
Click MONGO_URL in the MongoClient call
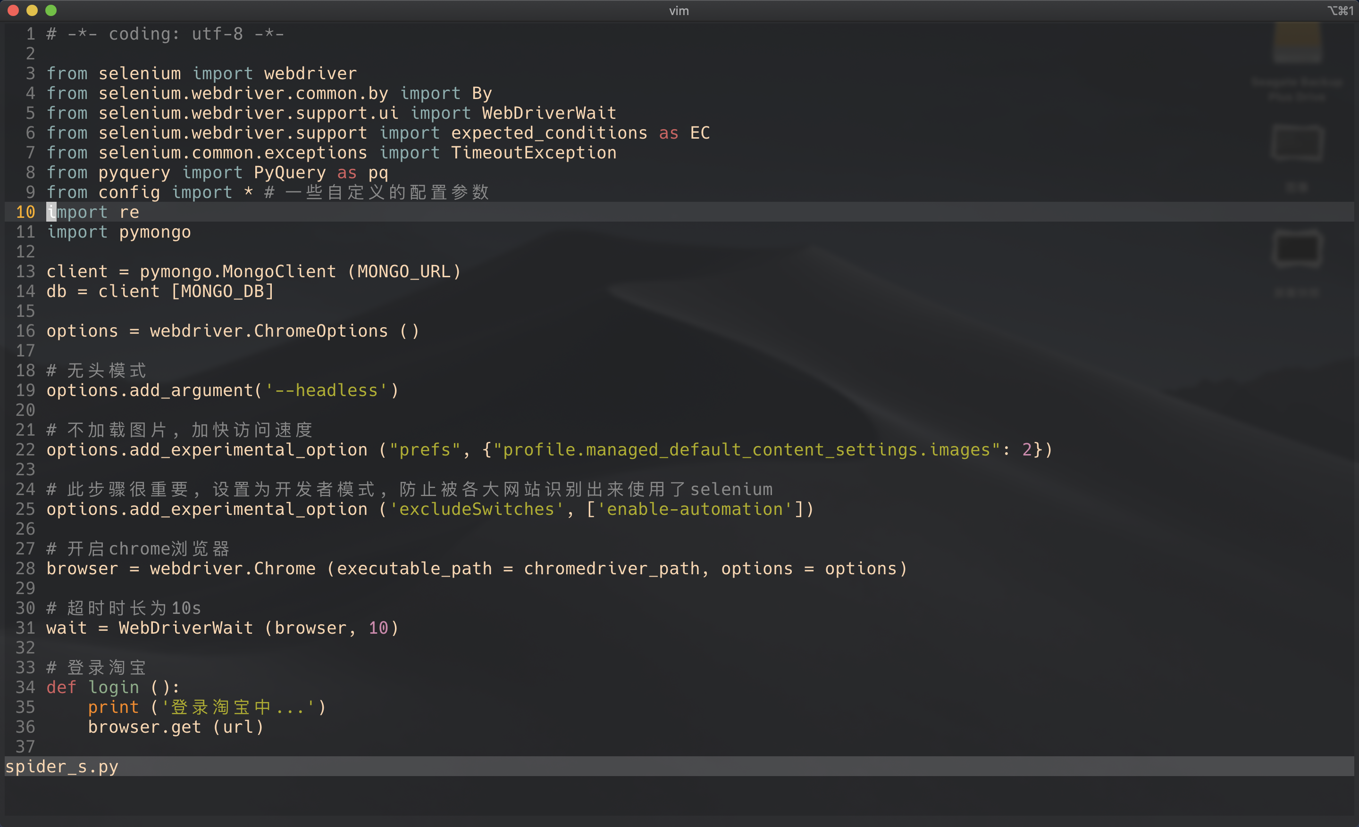404,272
